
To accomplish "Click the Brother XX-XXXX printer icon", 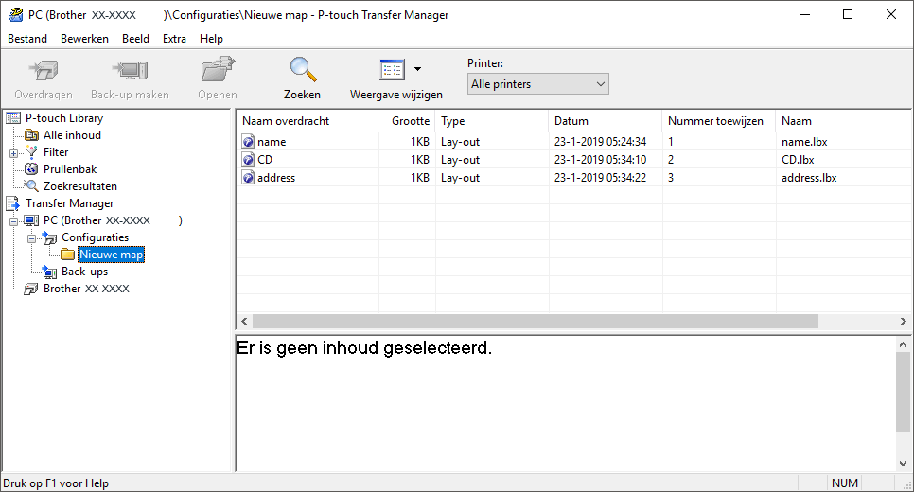I will coord(31,289).
